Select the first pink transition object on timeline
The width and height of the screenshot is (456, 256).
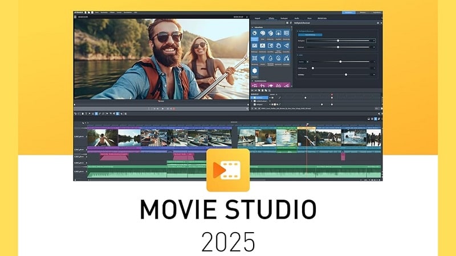coord(115,157)
